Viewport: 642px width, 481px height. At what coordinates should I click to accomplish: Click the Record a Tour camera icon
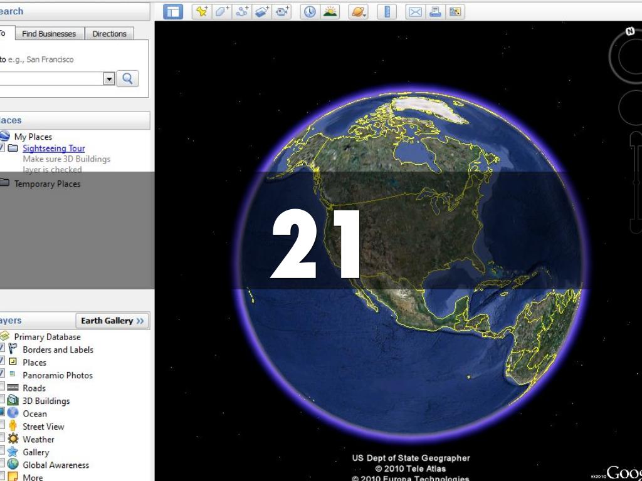coord(283,11)
